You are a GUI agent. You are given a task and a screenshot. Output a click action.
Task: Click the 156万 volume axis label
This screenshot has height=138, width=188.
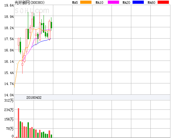(x=9, y=119)
